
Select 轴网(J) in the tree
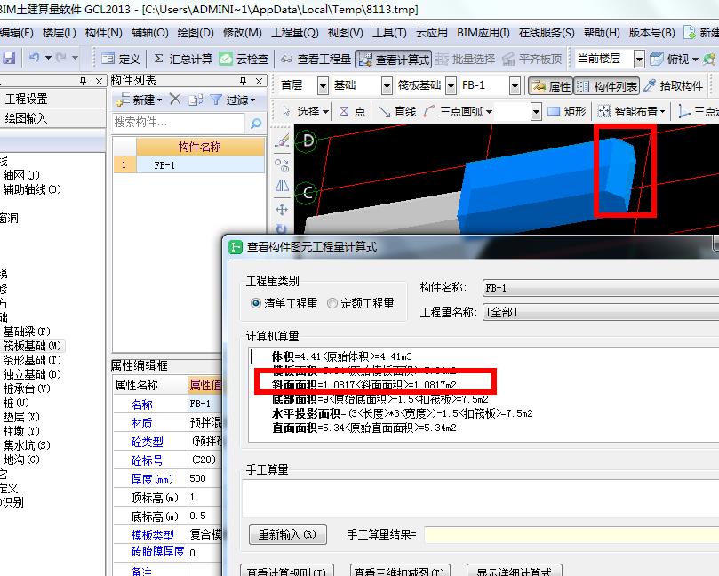[21, 175]
